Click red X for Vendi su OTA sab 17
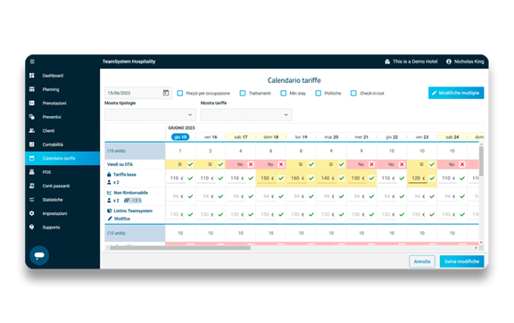The image size is (514, 323). [x=251, y=164]
